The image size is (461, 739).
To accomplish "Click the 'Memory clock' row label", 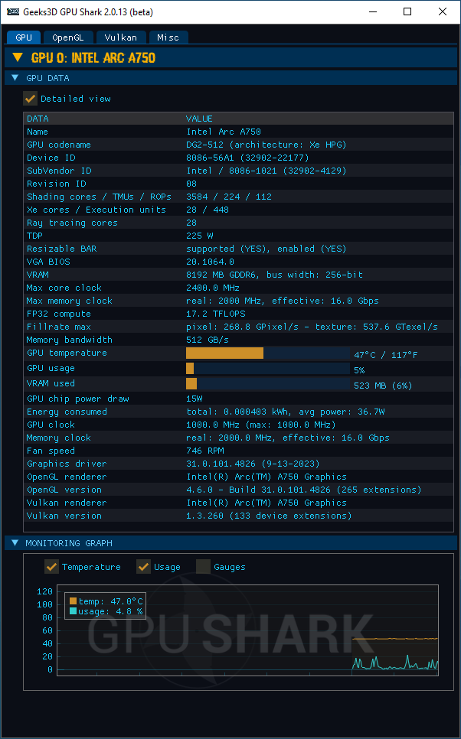I will pos(58,438).
